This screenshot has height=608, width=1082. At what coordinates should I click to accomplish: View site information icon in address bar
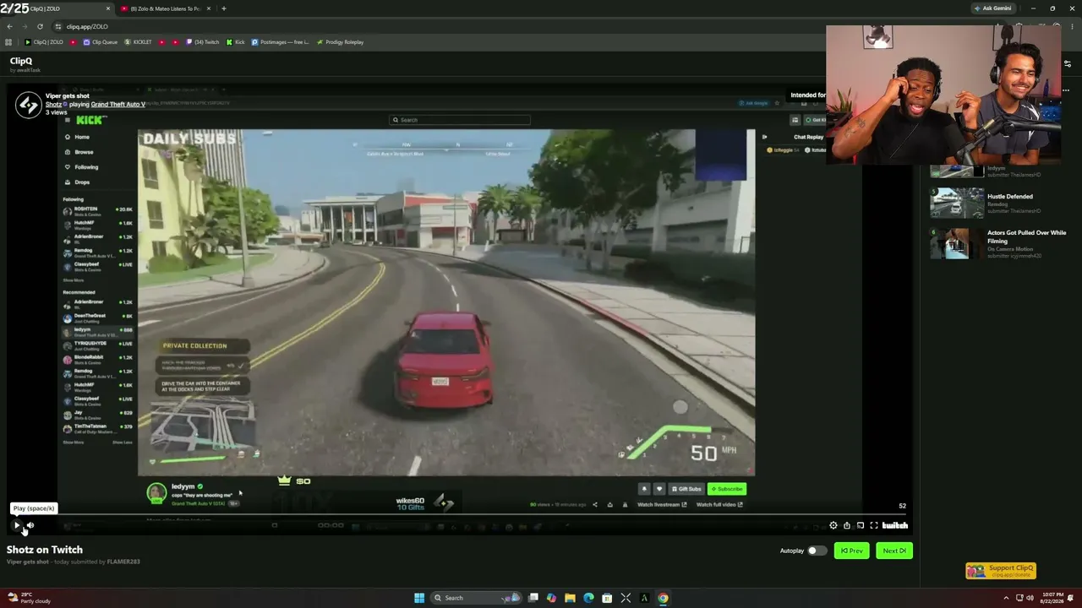click(58, 26)
